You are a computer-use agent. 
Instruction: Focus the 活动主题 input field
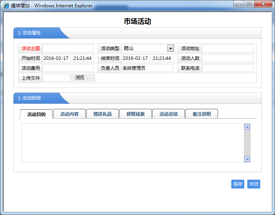pos(68,48)
